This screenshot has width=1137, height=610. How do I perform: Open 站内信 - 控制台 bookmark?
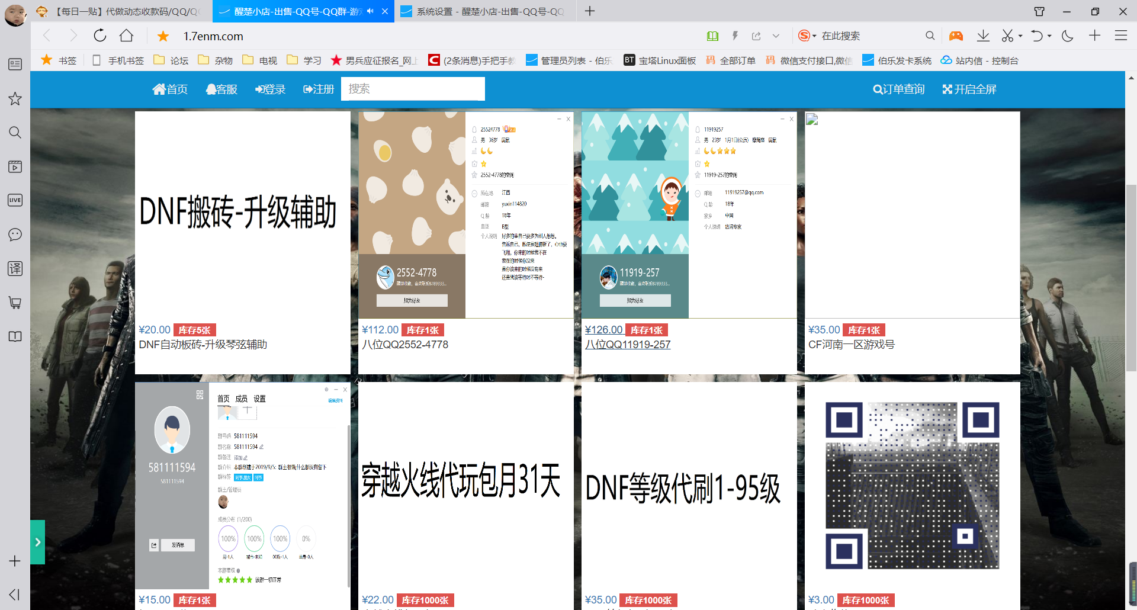coord(980,60)
